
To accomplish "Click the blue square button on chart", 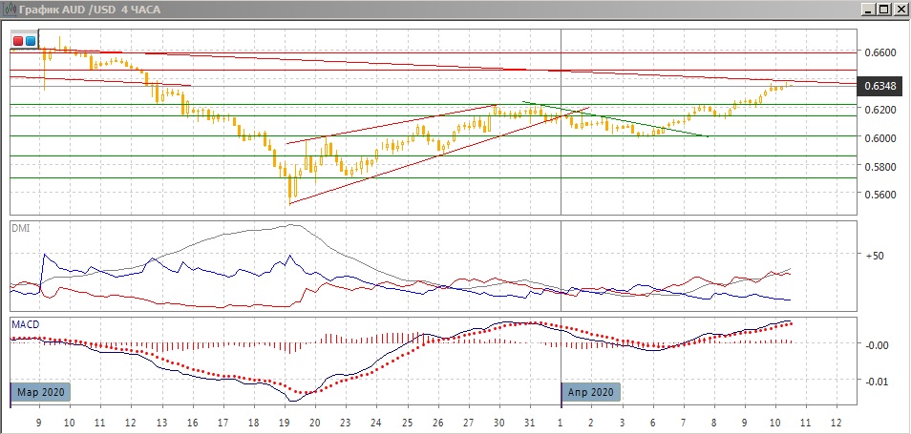I will tap(30, 41).
